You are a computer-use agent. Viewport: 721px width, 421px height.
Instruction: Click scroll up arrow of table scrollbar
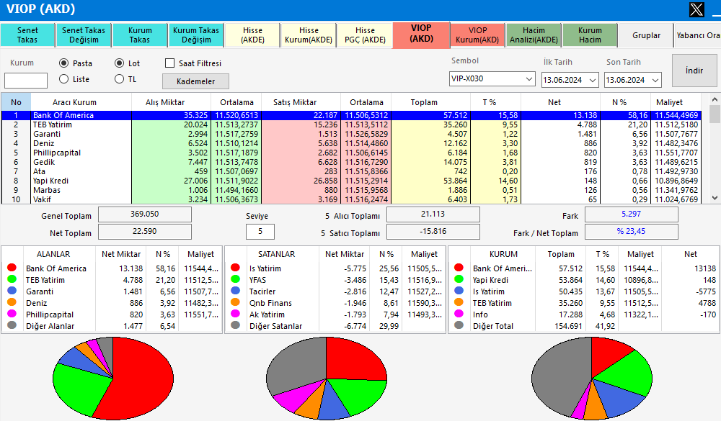click(x=714, y=99)
